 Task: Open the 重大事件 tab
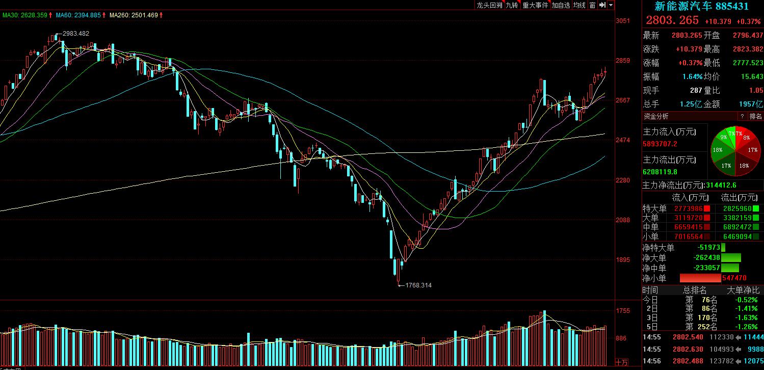(x=535, y=5)
